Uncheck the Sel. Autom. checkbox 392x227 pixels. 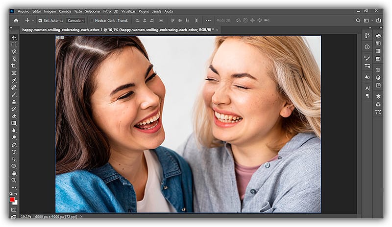(40, 21)
